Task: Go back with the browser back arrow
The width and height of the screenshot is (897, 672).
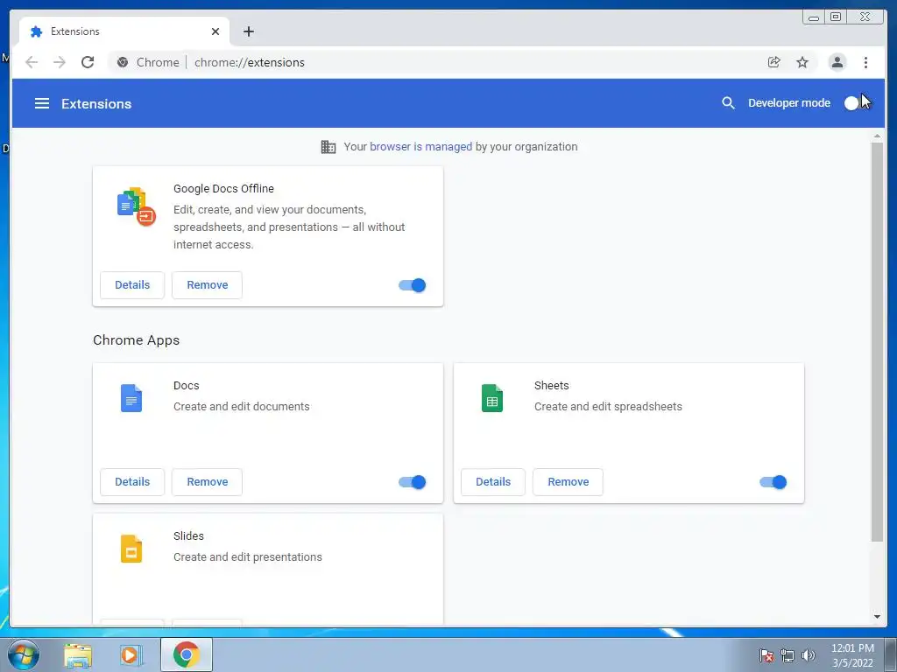Action: click(x=32, y=62)
